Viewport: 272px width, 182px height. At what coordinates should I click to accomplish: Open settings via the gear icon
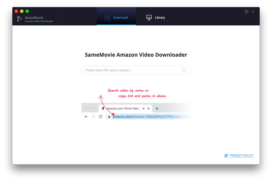pyautogui.click(x=246, y=12)
